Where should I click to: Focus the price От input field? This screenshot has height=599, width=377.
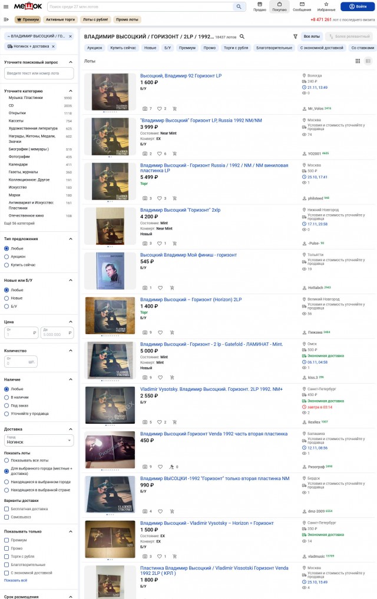[x=21, y=332]
